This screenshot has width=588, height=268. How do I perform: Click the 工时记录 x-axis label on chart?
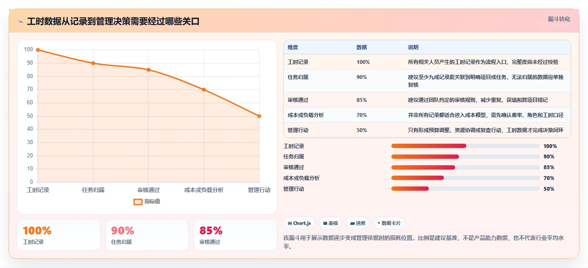38,190
